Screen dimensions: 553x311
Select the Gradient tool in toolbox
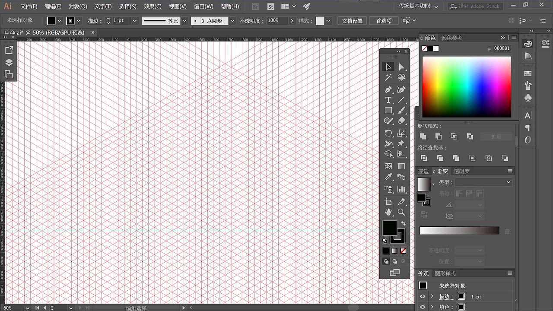coord(402,166)
